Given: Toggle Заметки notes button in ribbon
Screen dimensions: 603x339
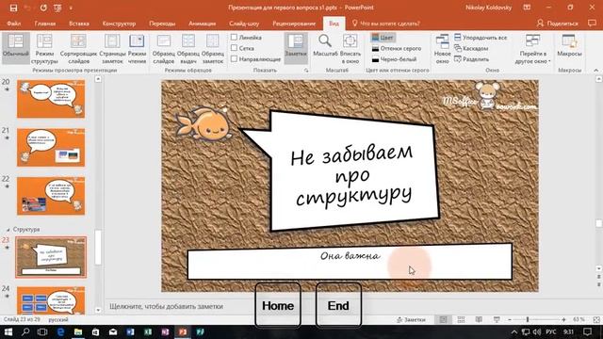Looking at the screenshot, I should 296,48.
